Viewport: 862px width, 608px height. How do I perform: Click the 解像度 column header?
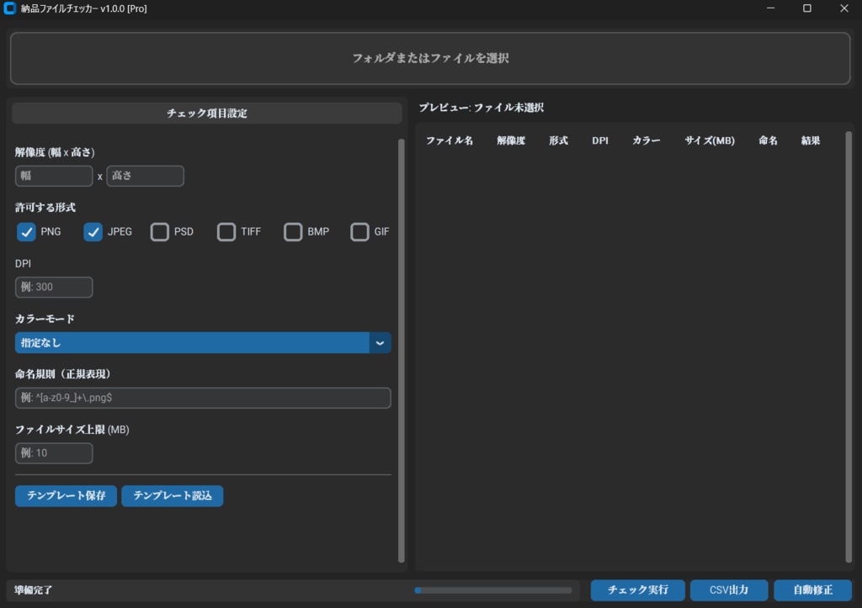[511, 140]
